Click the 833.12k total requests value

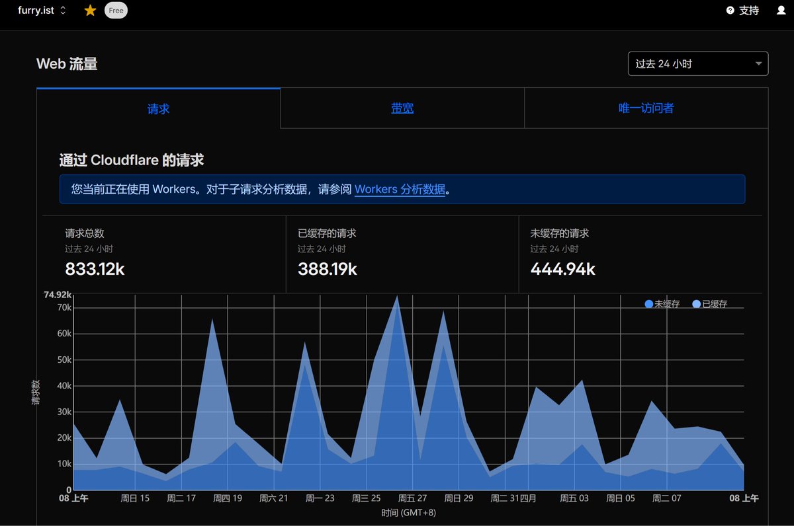[95, 269]
